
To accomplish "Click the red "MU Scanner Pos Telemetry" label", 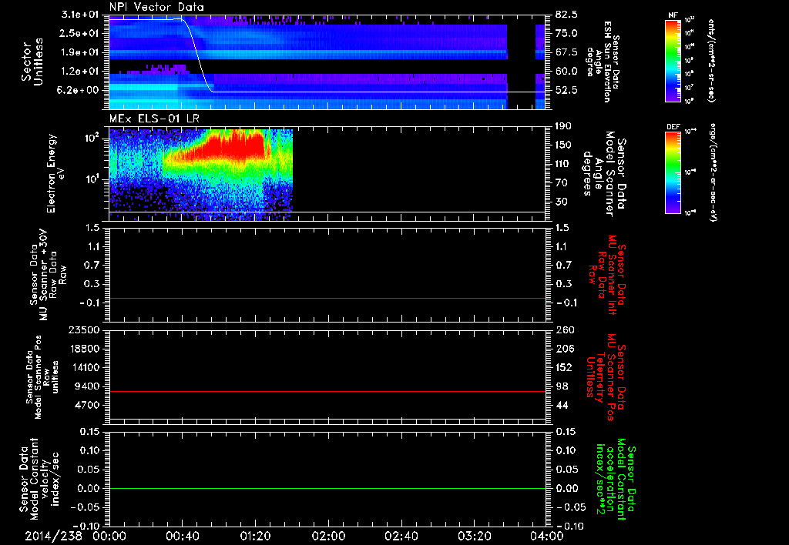I will [x=606, y=377].
